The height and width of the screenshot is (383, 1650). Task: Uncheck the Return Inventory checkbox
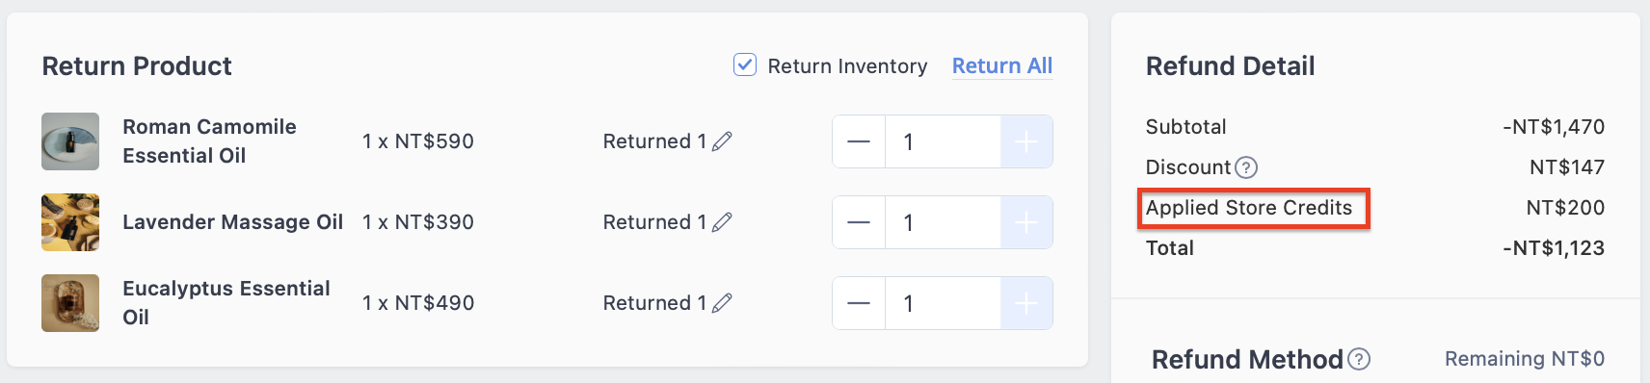745,64
